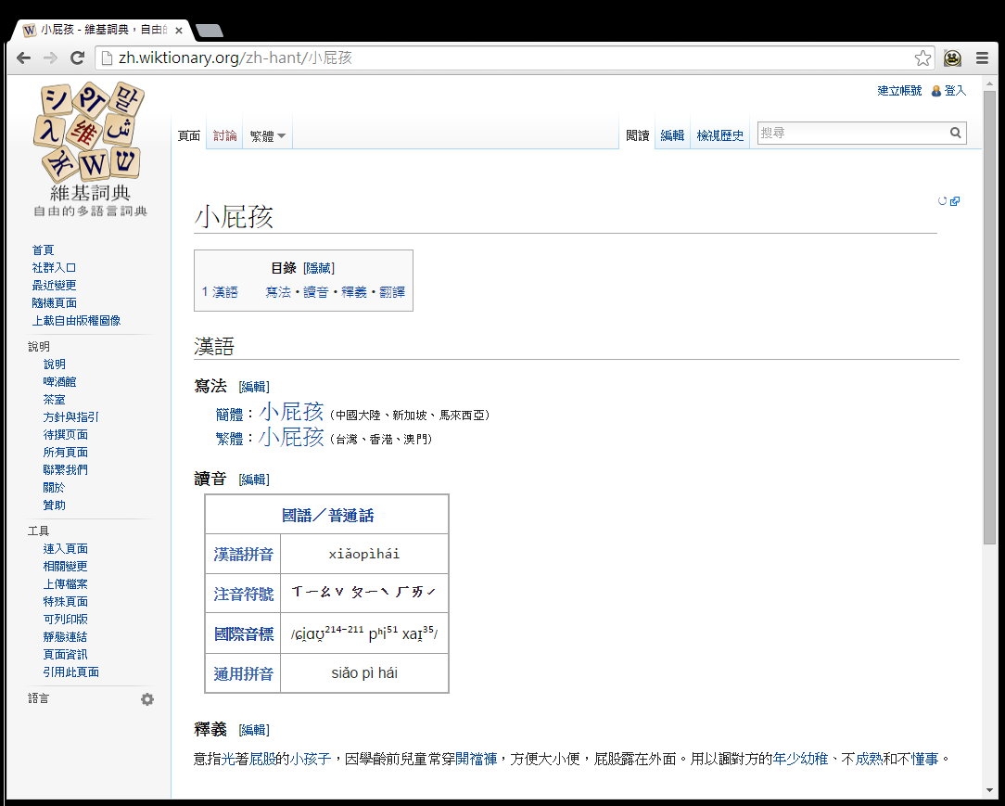This screenshot has height=806, width=1005.
Task: Click the vertical scrollbar thumb
Action: tap(989, 318)
